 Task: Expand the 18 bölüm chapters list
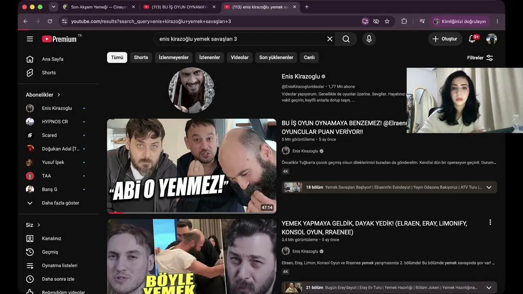(489, 187)
